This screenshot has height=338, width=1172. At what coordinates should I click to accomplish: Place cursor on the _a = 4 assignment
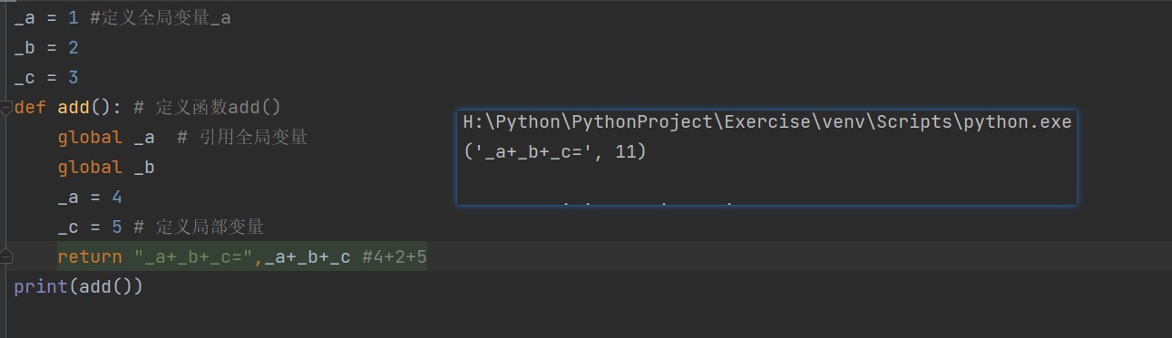coord(90,197)
